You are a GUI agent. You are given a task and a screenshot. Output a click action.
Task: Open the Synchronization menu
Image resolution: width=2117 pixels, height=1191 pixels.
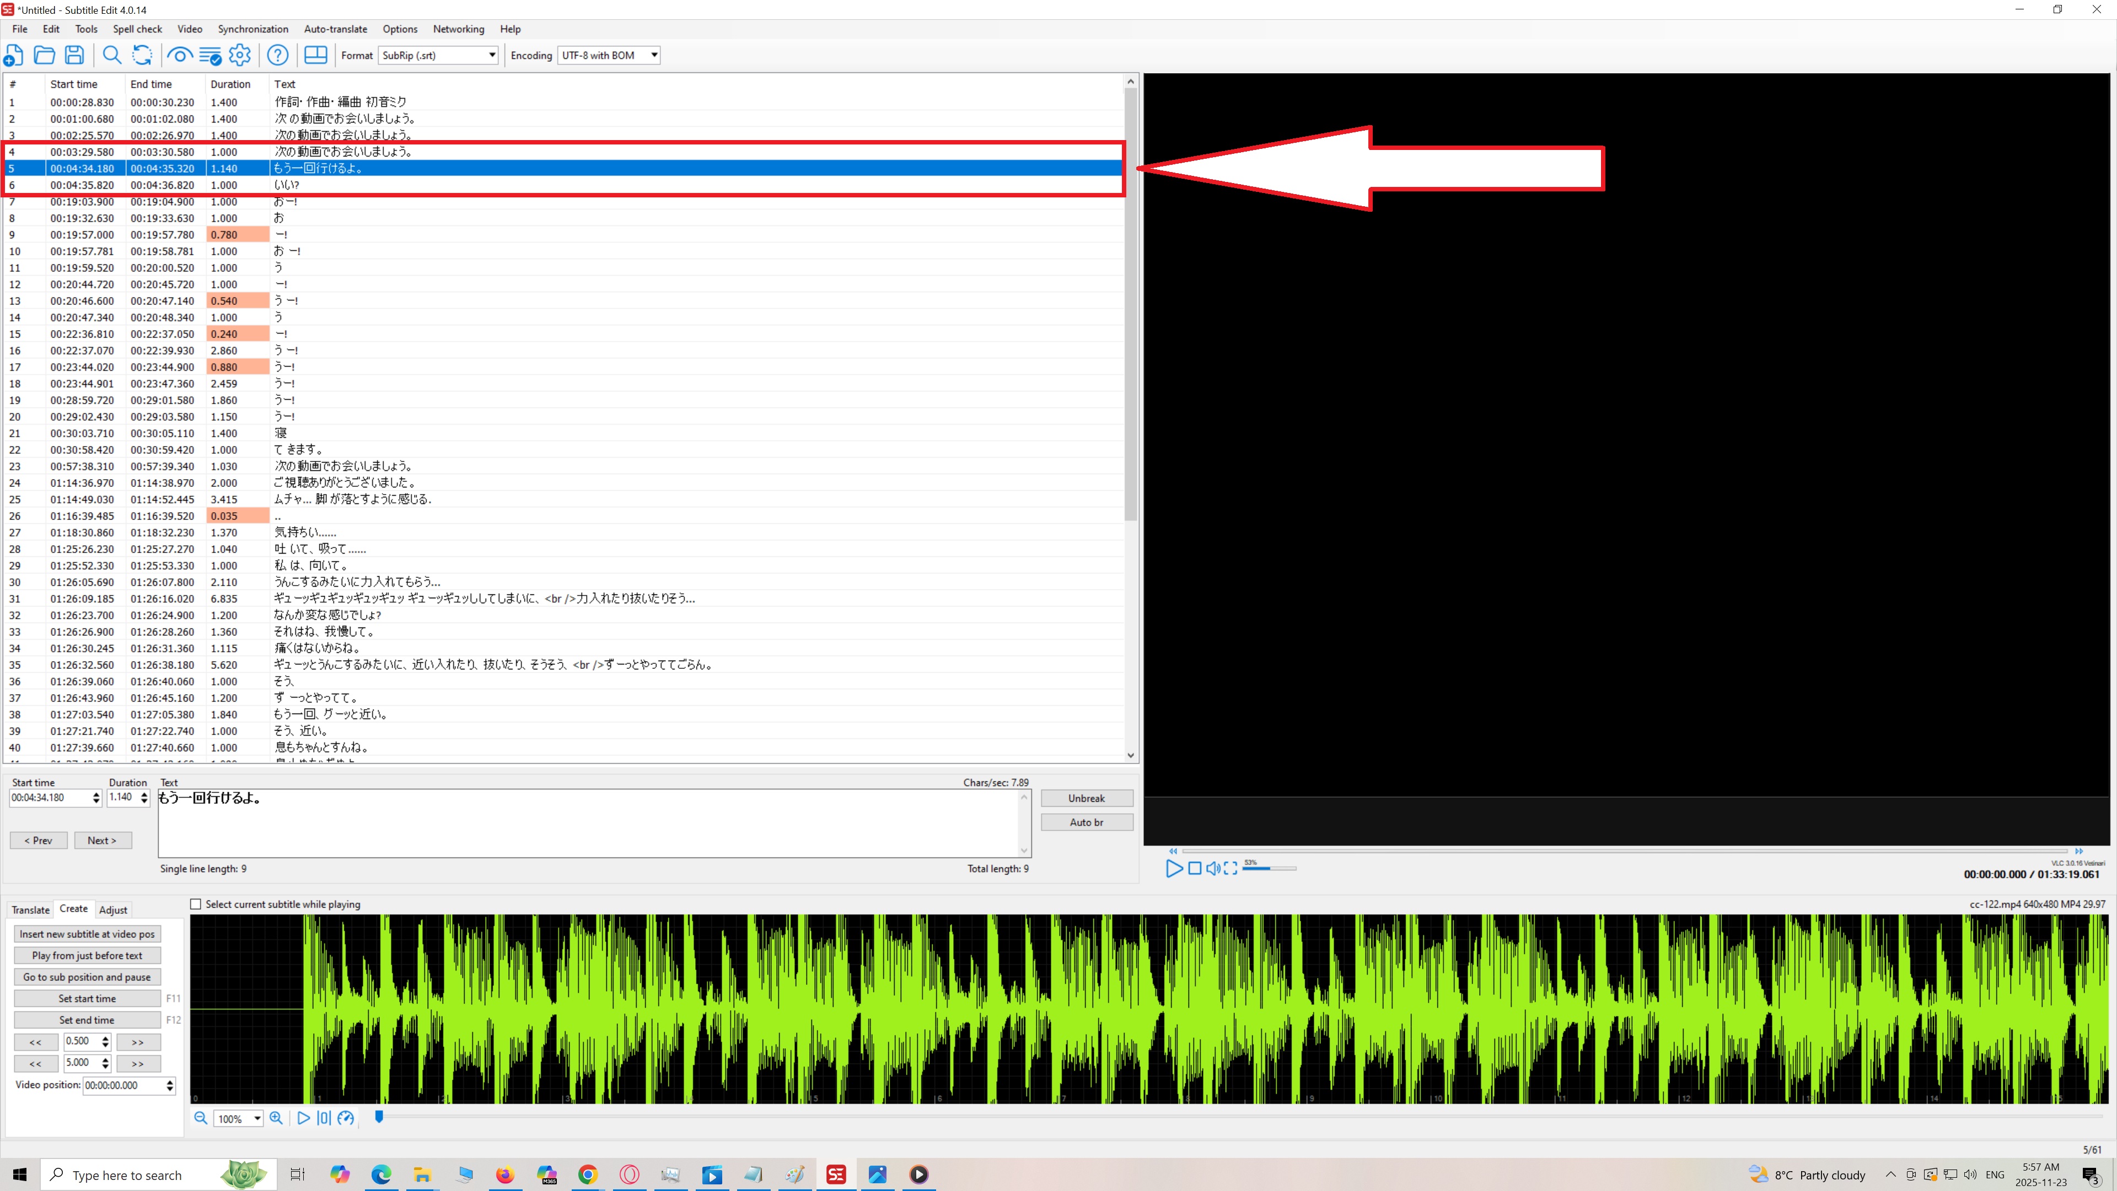pos(252,29)
